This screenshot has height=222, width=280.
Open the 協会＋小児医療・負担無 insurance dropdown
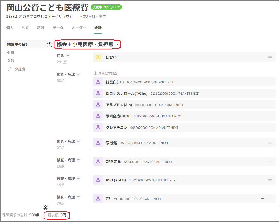pyautogui.click(x=88, y=44)
